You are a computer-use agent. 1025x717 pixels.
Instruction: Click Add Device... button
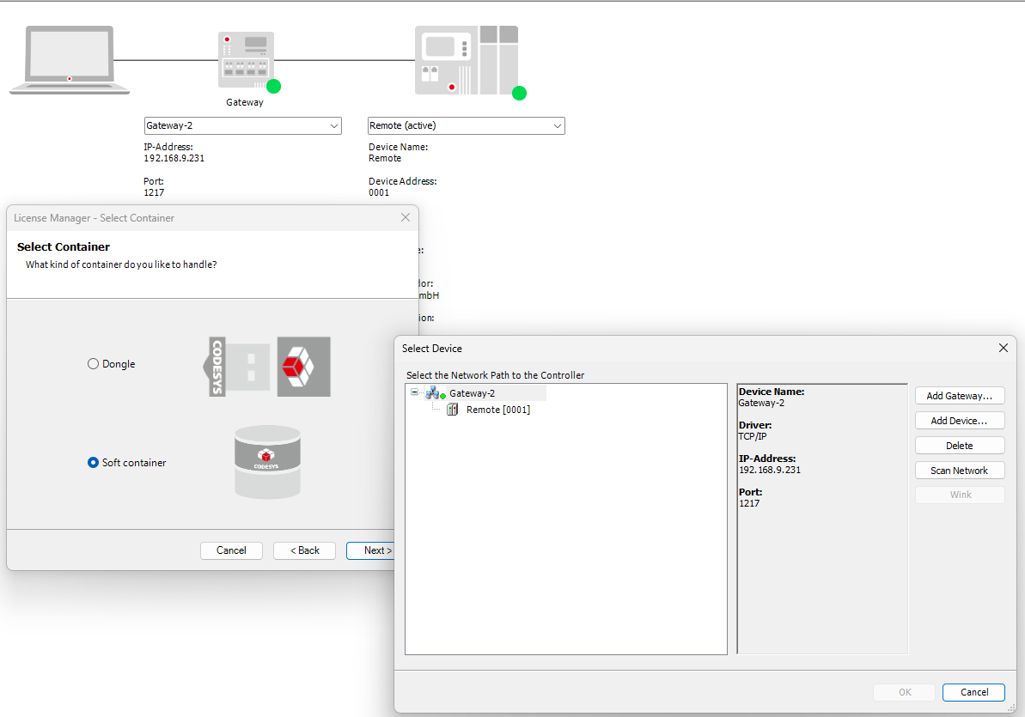tap(959, 421)
